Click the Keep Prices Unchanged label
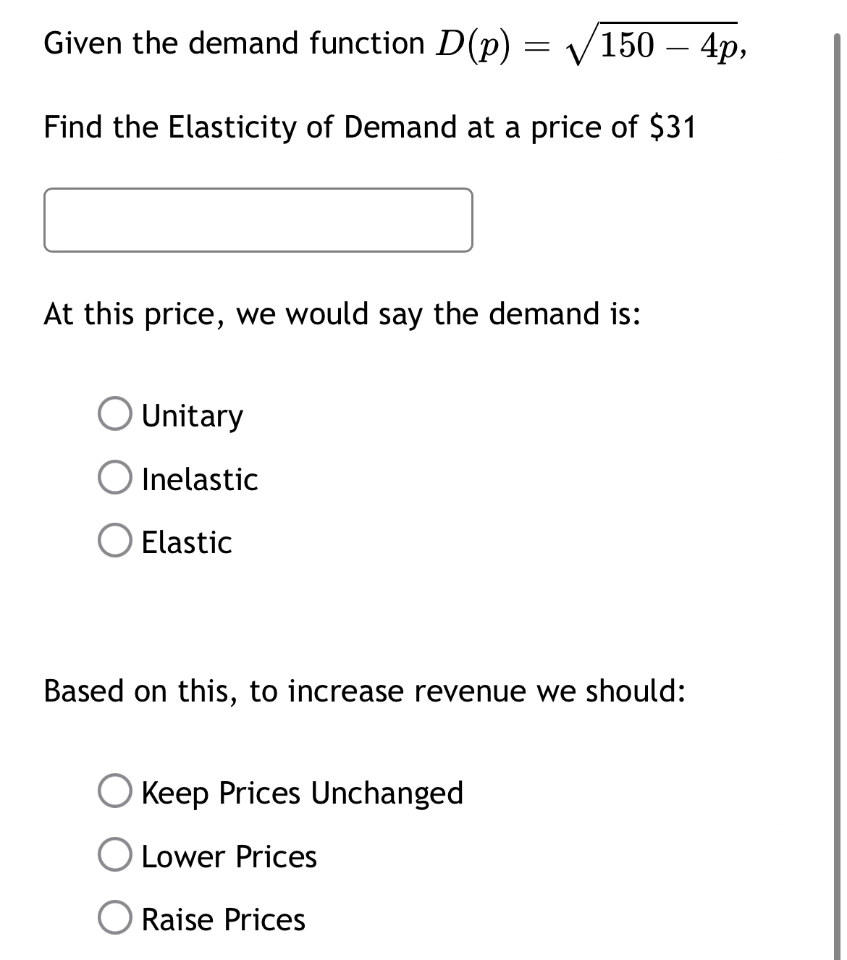Screen dimensions: 847x960 [301, 792]
